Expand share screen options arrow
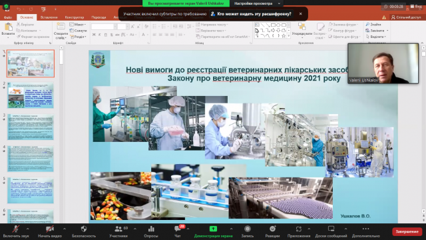Screen dimensions: 426x240 pyautogui.click(x=231, y=229)
